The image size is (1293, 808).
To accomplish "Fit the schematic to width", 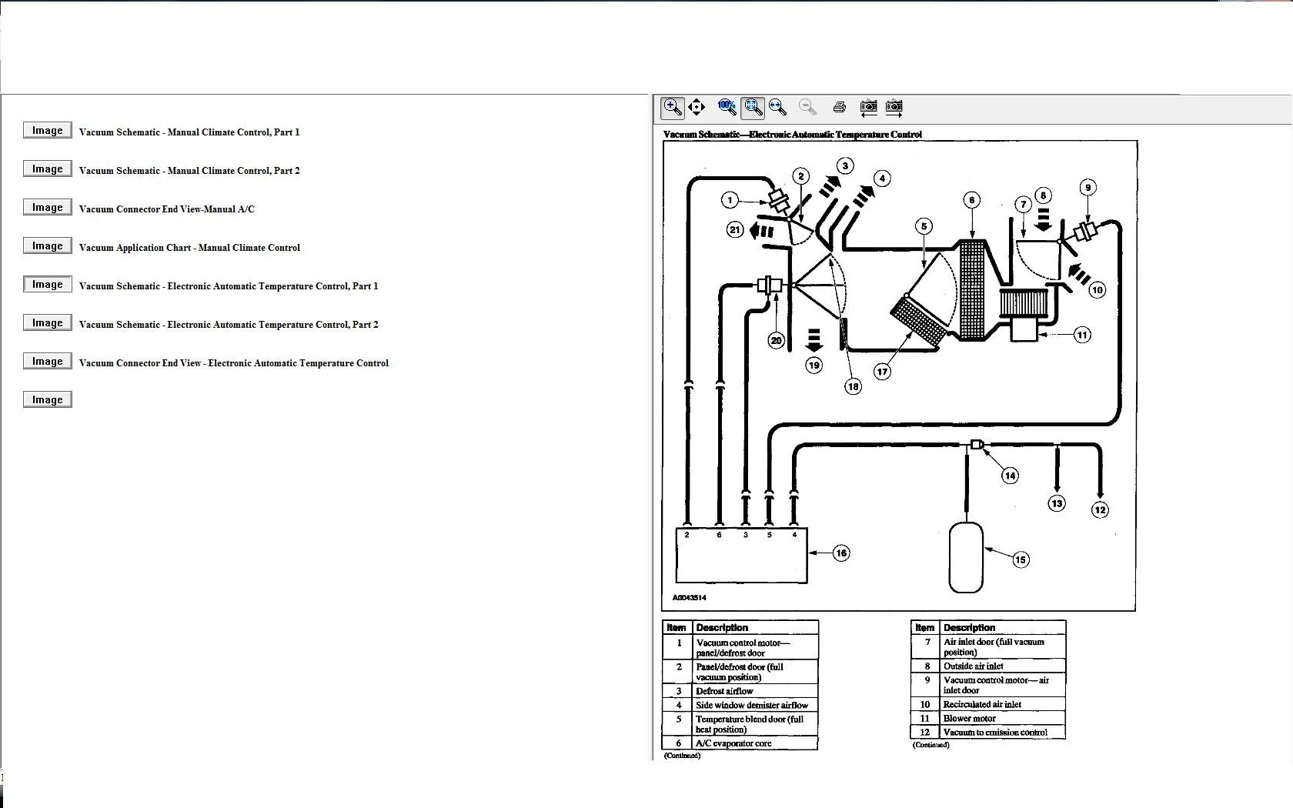I will pyautogui.click(x=777, y=107).
